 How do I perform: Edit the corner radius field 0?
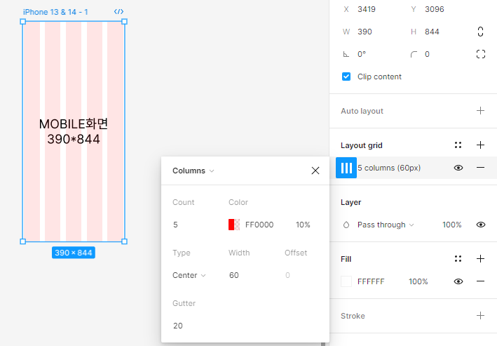coord(427,54)
